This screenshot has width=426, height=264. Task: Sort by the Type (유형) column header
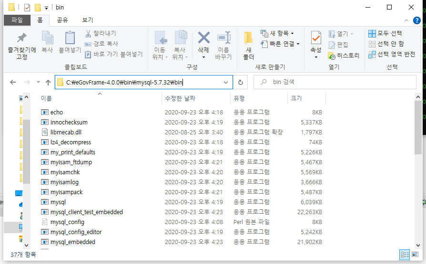pos(259,98)
